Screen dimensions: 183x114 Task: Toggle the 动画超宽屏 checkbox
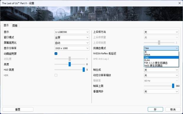click(x=56, y=54)
